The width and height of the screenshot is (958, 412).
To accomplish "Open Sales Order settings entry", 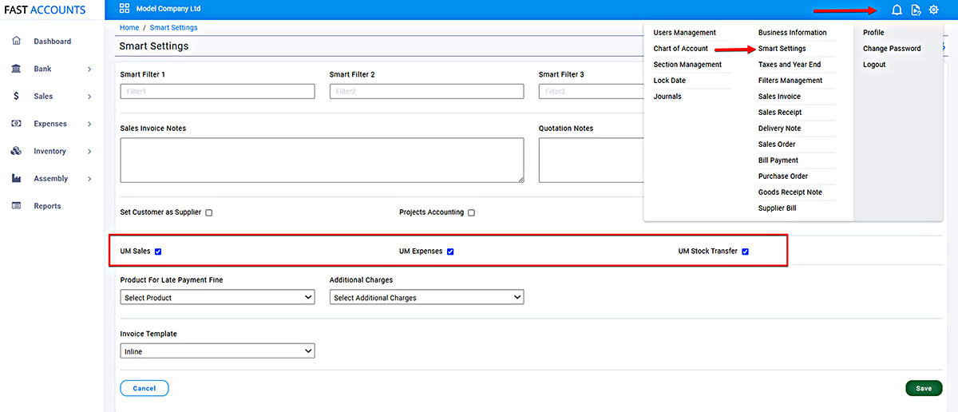I will [777, 145].
